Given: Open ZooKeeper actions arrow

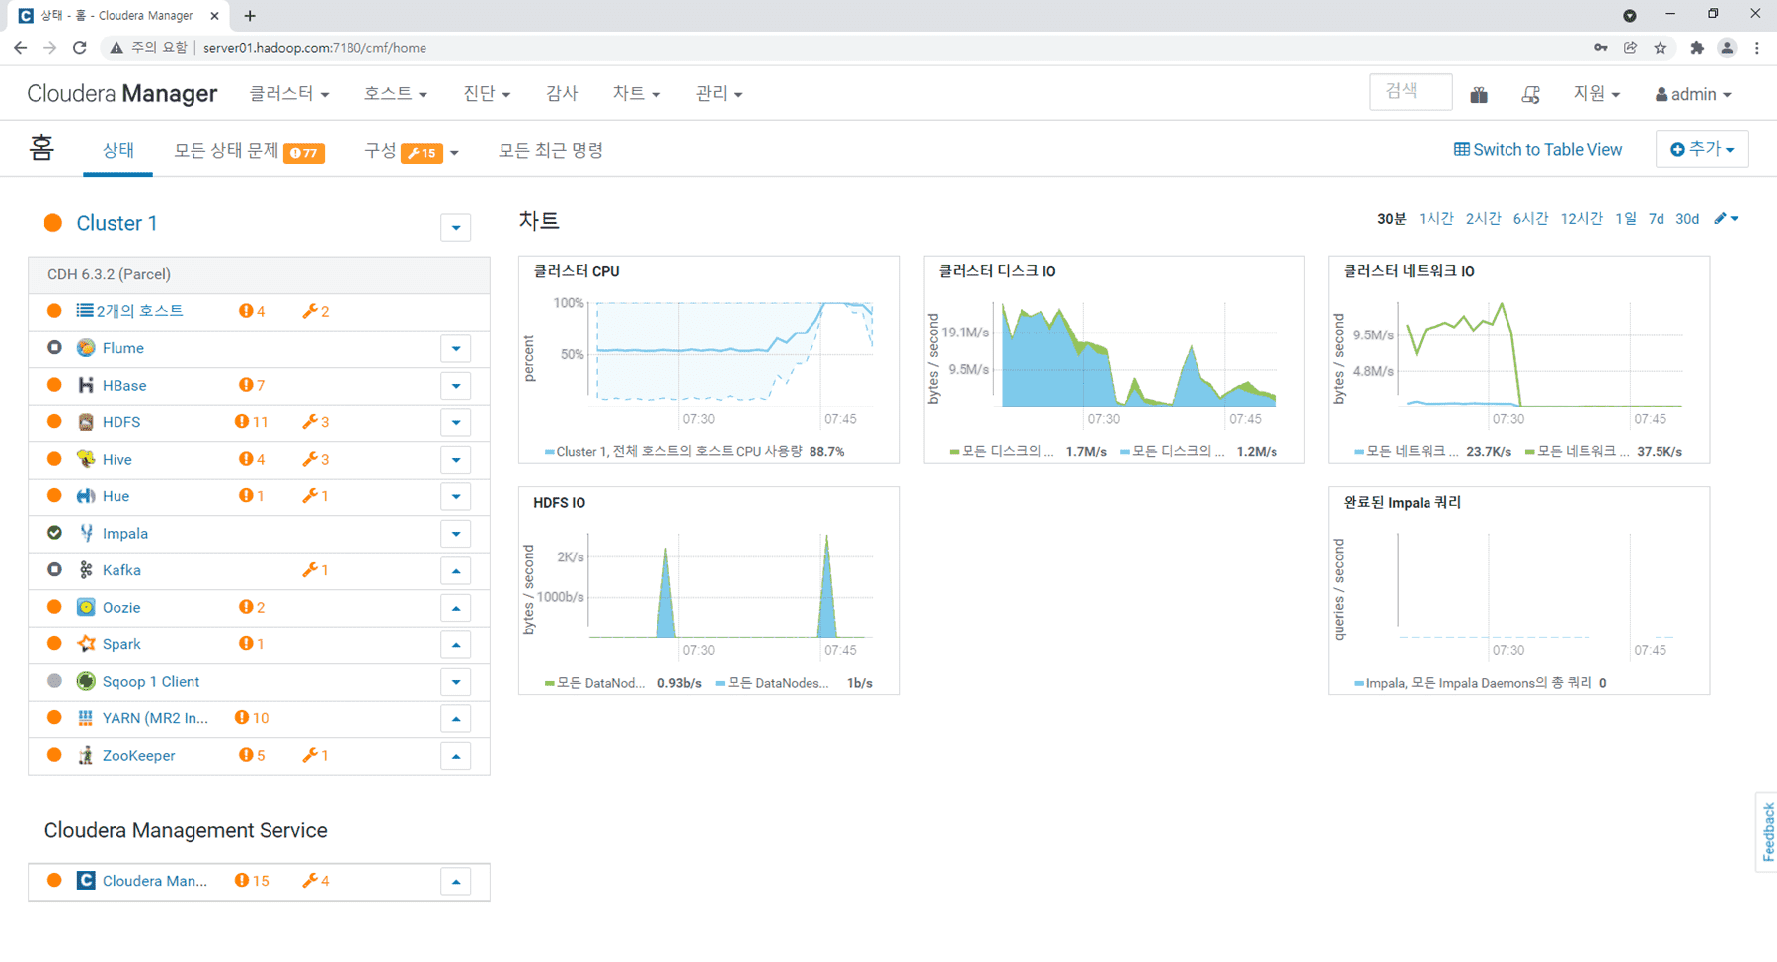Looking at the screenshot, I should pos(456,756).
